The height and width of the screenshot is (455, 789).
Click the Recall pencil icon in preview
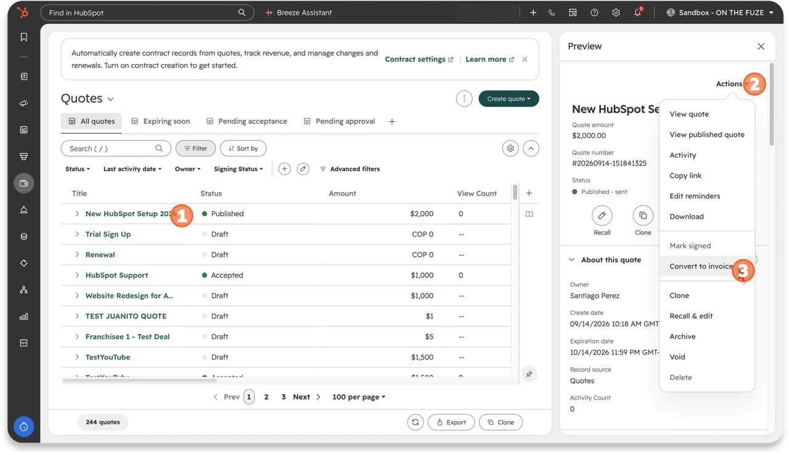click(602, 215)
